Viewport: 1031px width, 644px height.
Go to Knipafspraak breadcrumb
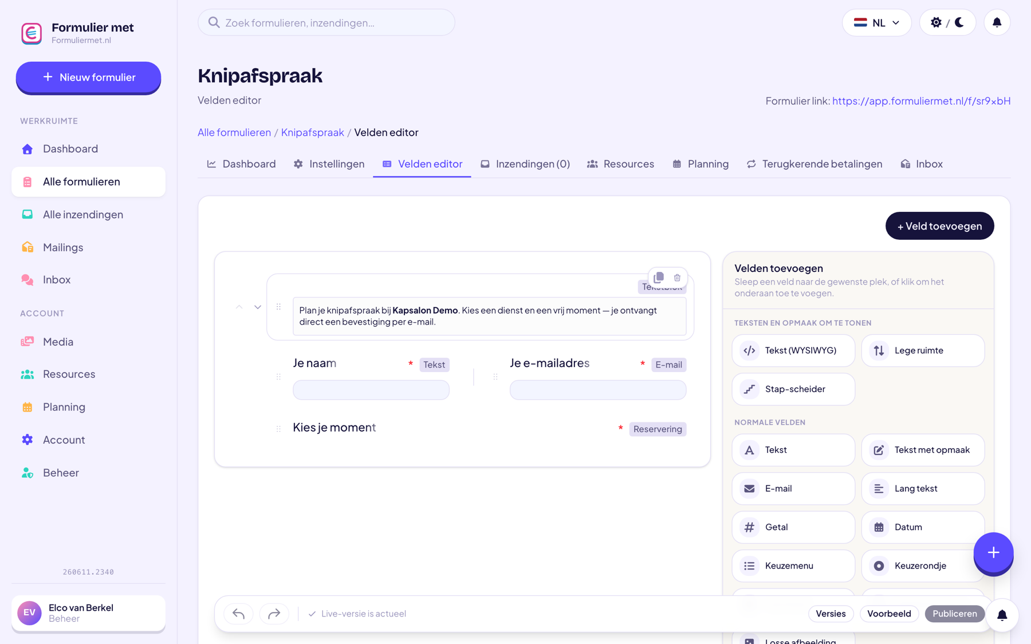tap(313, 132)
